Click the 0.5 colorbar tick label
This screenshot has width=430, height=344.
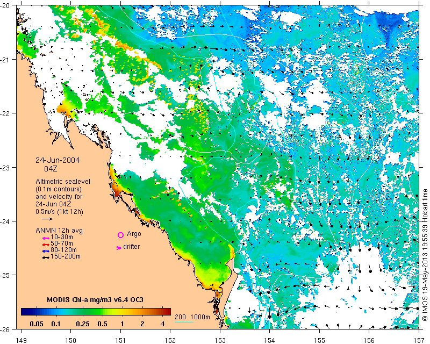102,324
